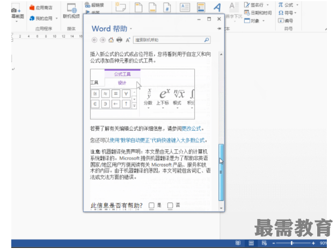This screenshot has width=336, height=249.
Task: Open the Symbol (符号) menu
Action: 286,13
